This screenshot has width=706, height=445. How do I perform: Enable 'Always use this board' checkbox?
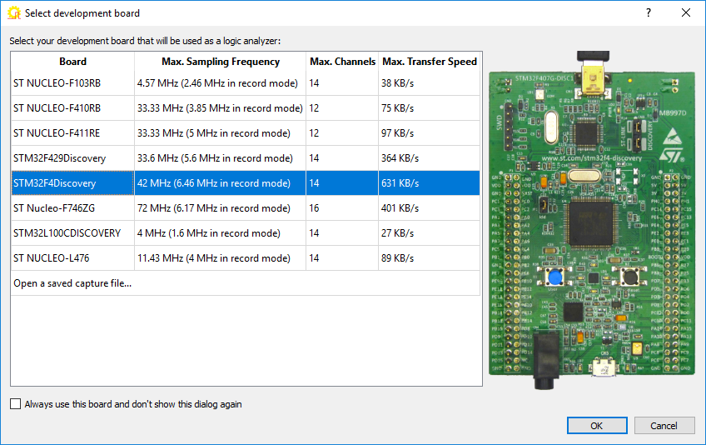tap(15, 404)
